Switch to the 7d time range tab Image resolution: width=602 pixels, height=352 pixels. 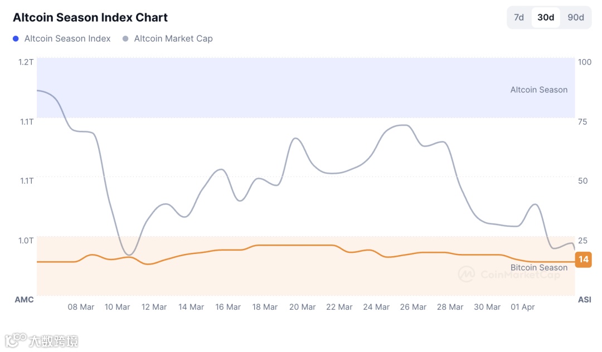click(519, 17)
